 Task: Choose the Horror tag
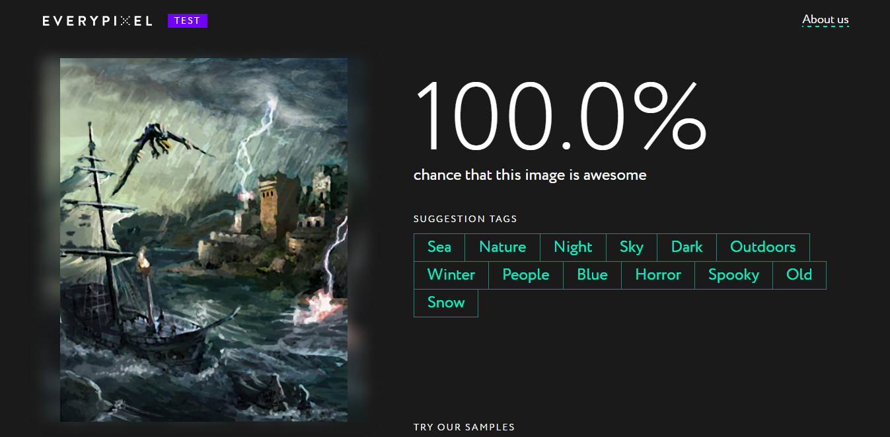[658, 275]
